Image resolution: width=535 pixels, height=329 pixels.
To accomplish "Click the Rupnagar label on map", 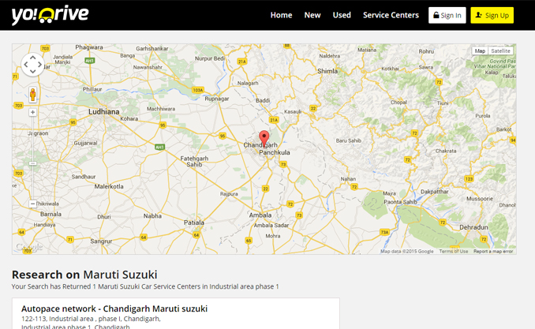I will tap(217, 99).
